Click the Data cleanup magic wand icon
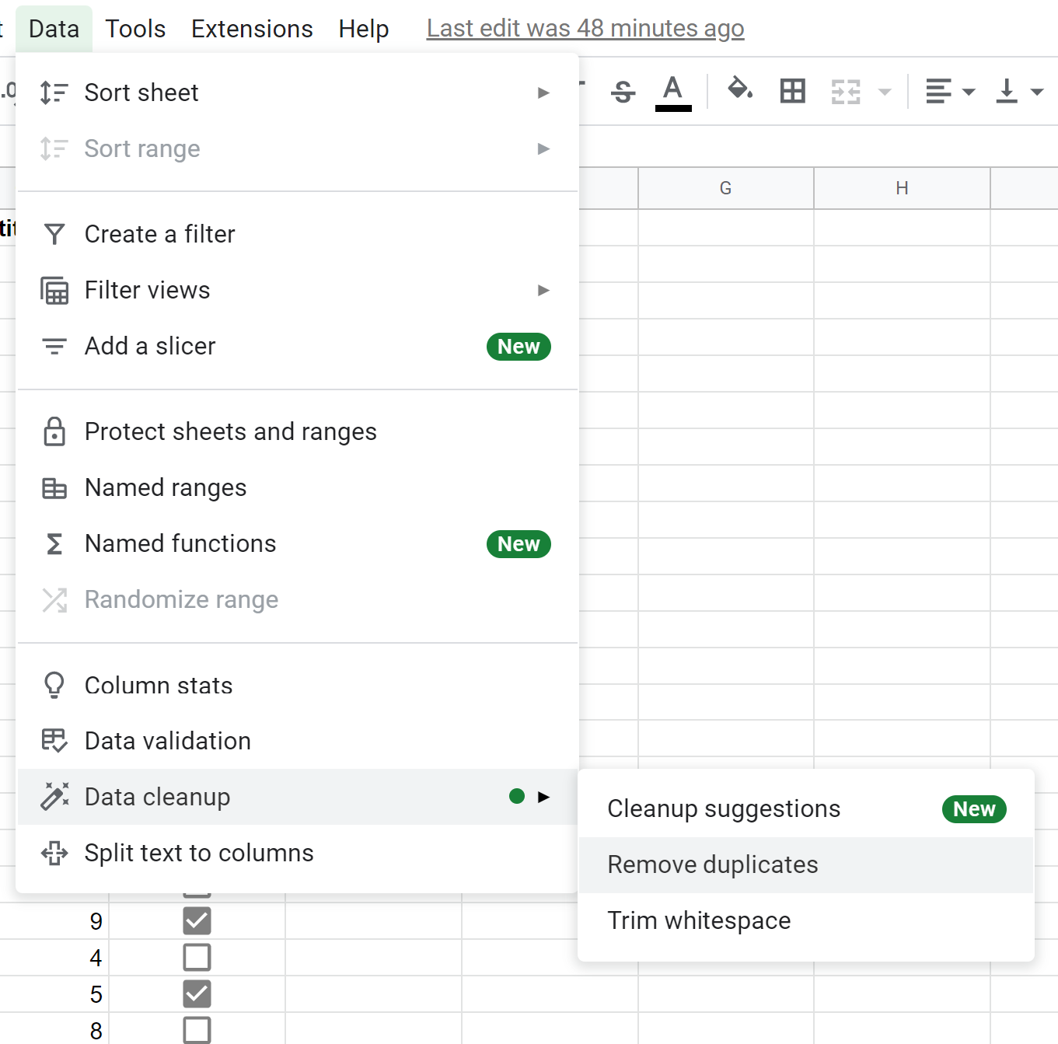 point(54,796)
